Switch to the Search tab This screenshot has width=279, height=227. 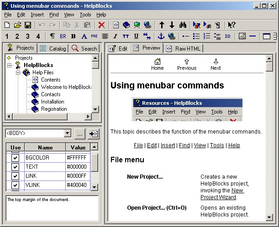click(84, 48)
